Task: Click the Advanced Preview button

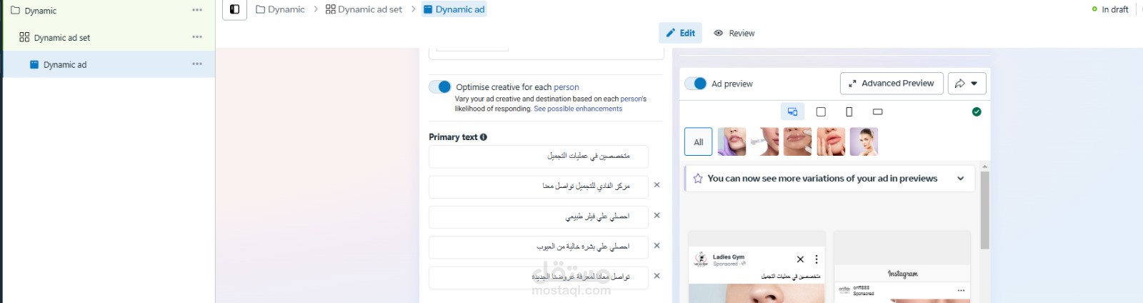Action: click(891, 84)
